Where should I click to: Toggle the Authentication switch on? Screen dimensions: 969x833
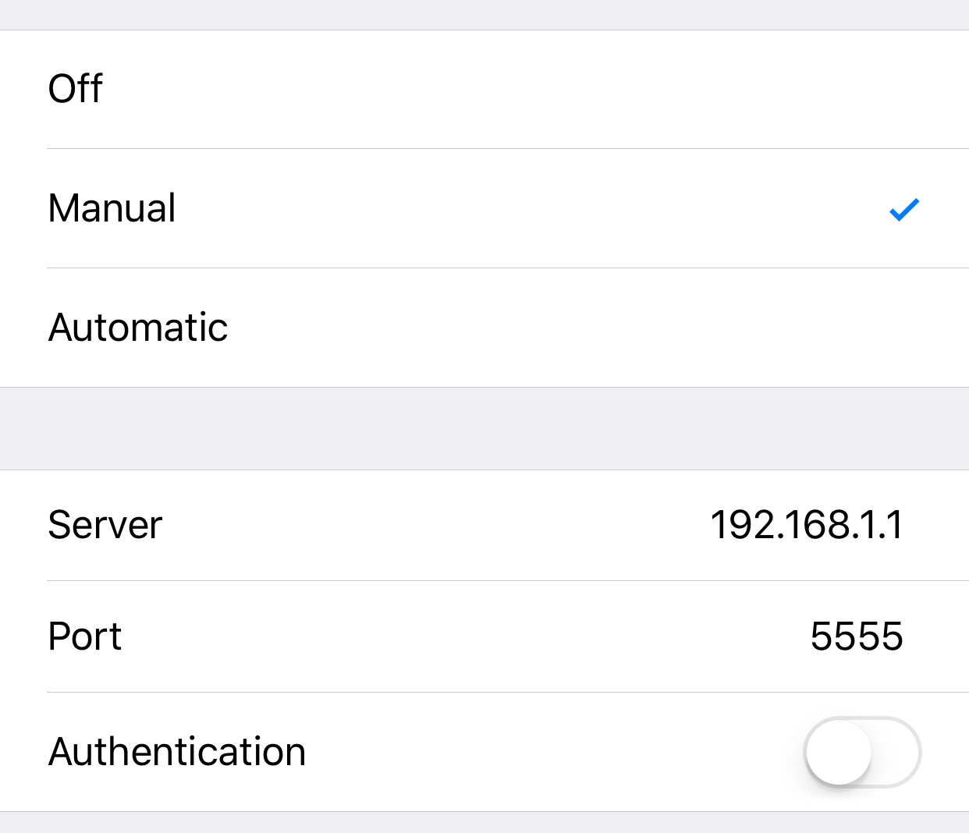[862, 752]
